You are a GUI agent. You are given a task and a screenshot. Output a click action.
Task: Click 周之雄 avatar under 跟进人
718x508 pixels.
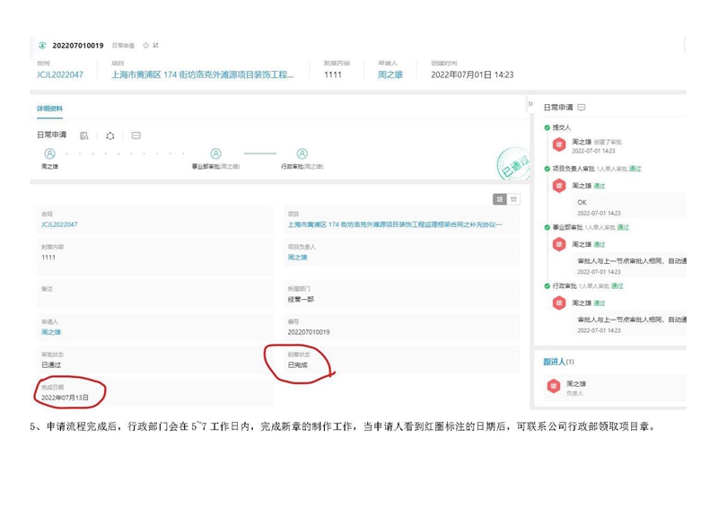click(x=554, y=386)
